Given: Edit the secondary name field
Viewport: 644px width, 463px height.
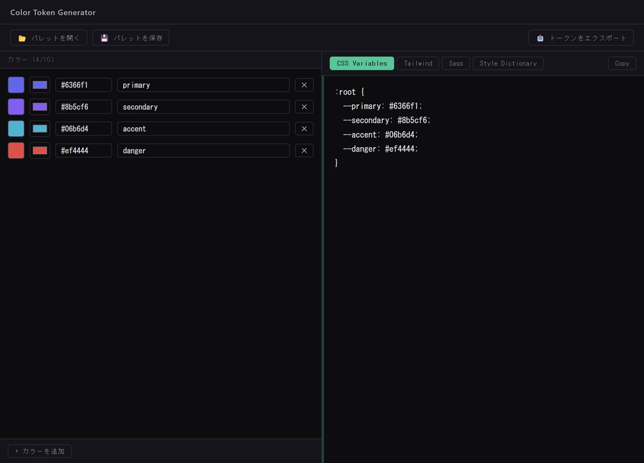Looking at the screenshot, I should pyautogui.click(x=203, y=107).
